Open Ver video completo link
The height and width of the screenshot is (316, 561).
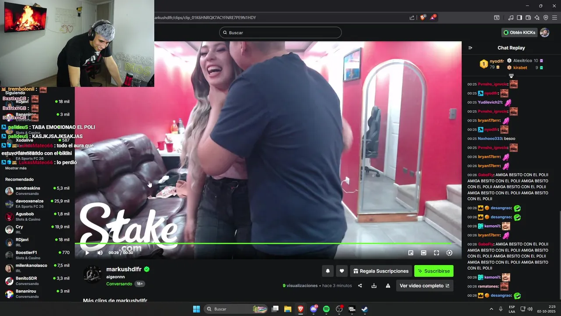[424, 286]
